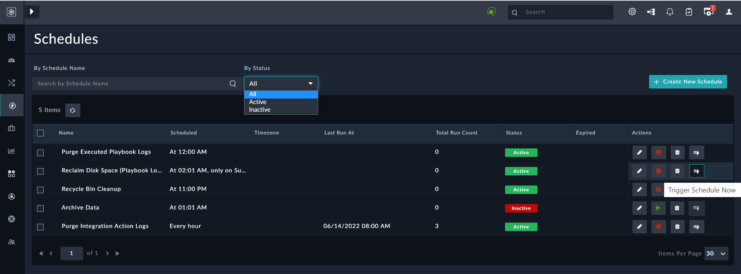Go to the last page
The width and height of the screenshot is (741, 274).
click(117, 254)
